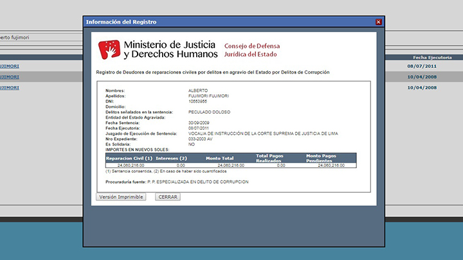This screenshot has width=463, height=260.
Task: Click the Versión Imprimible button
Action: coord(121,197)
